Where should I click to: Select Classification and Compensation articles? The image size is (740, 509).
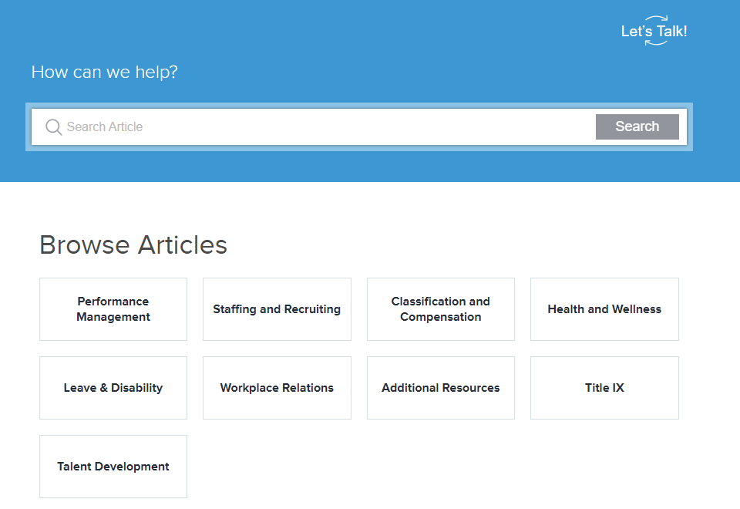pos(440,308)
